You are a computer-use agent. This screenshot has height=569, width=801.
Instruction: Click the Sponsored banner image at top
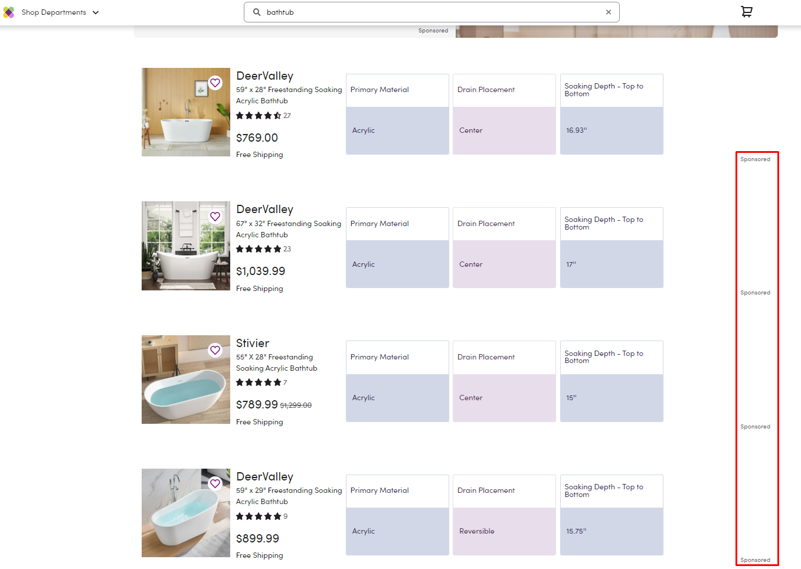(617, 31)
